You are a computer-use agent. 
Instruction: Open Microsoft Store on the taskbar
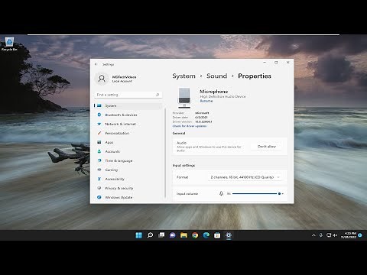coord(217,235)
